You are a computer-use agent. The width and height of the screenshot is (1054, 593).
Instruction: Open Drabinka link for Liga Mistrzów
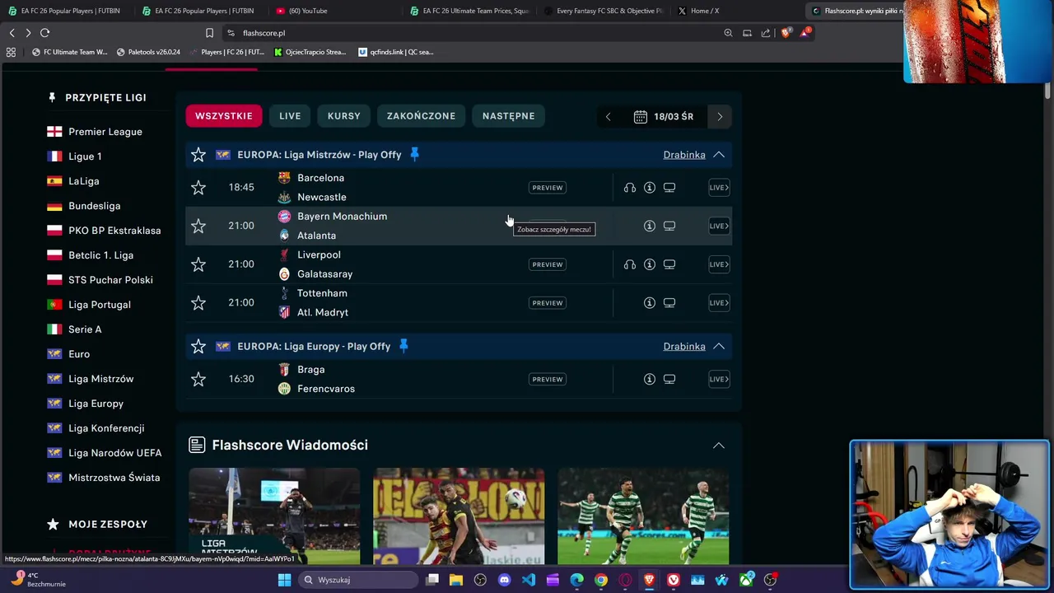[x=684, y=155]
